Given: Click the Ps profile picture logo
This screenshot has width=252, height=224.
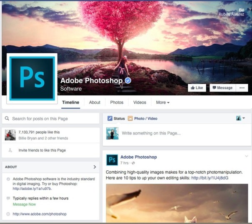Looking at the screenshot, I should (32, 79).
